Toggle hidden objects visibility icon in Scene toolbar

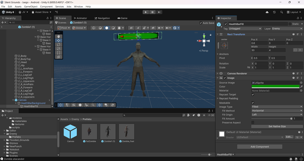point(153,28)
